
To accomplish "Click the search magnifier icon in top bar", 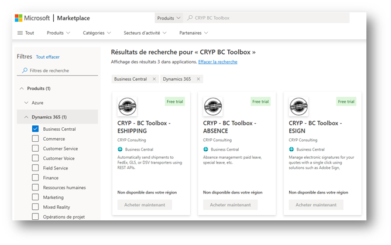I will 190,18.
